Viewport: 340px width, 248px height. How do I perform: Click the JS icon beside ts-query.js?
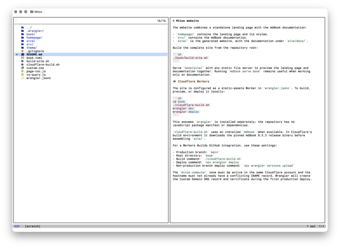(23, 75)
